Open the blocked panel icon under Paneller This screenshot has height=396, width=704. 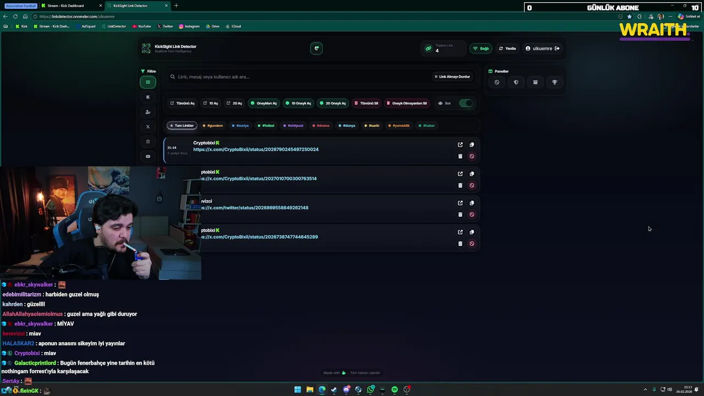(497, 82)
